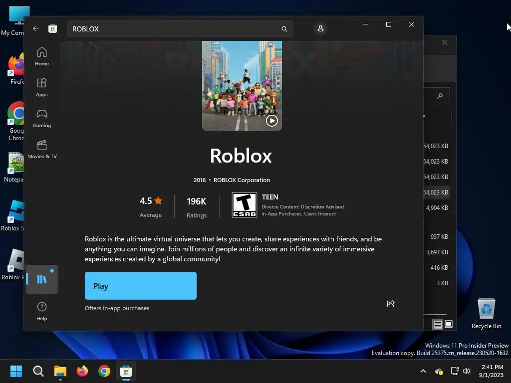
Task: Go back using the Store back arrow
Action: 35,28
